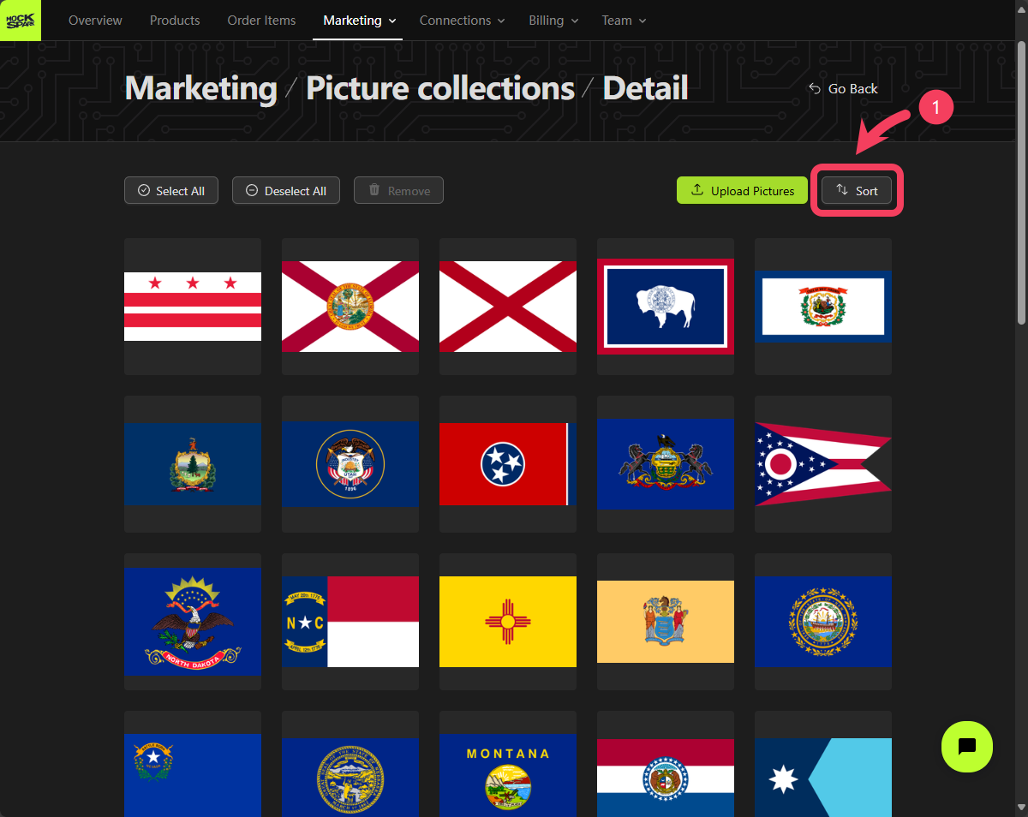Select the New Mexico flag thumbnail
The width and height of the screenshot is (1028, 817).
click(508, 622)
